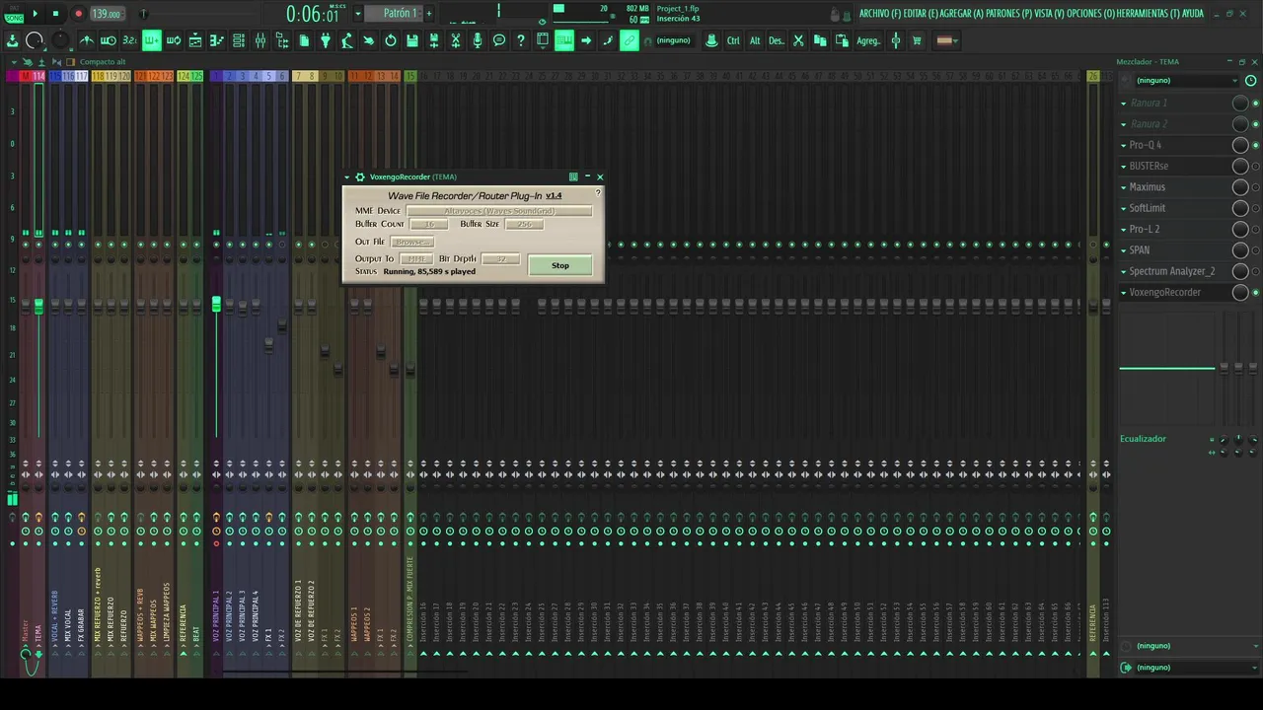
Task: Toggle the VoxengoRecorder slot enable LED
Action: click(1255, 293)
